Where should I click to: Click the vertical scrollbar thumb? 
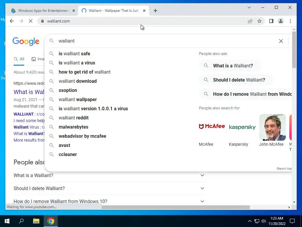point(294,50)
